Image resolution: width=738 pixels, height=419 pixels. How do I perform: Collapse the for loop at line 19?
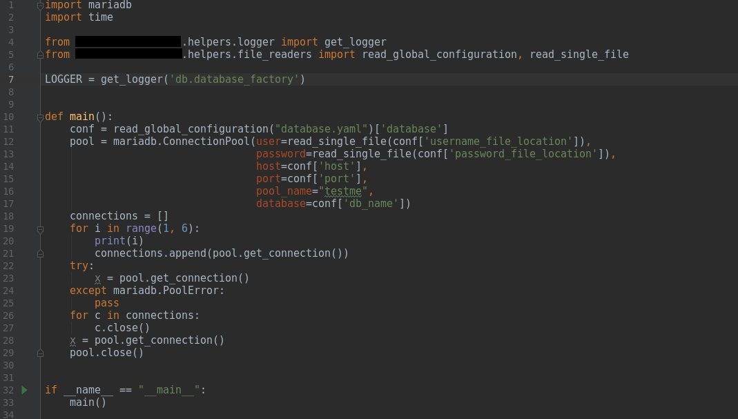tap(40, 228)
